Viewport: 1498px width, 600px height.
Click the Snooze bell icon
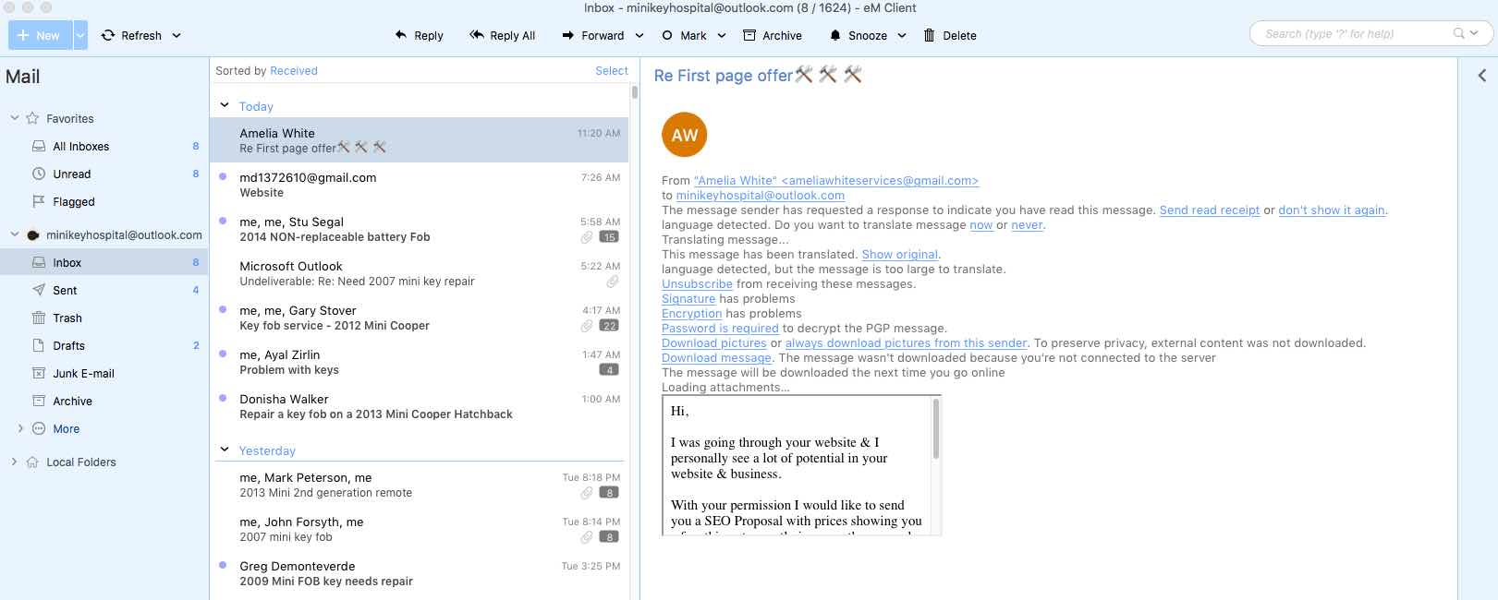pos(835,35)
